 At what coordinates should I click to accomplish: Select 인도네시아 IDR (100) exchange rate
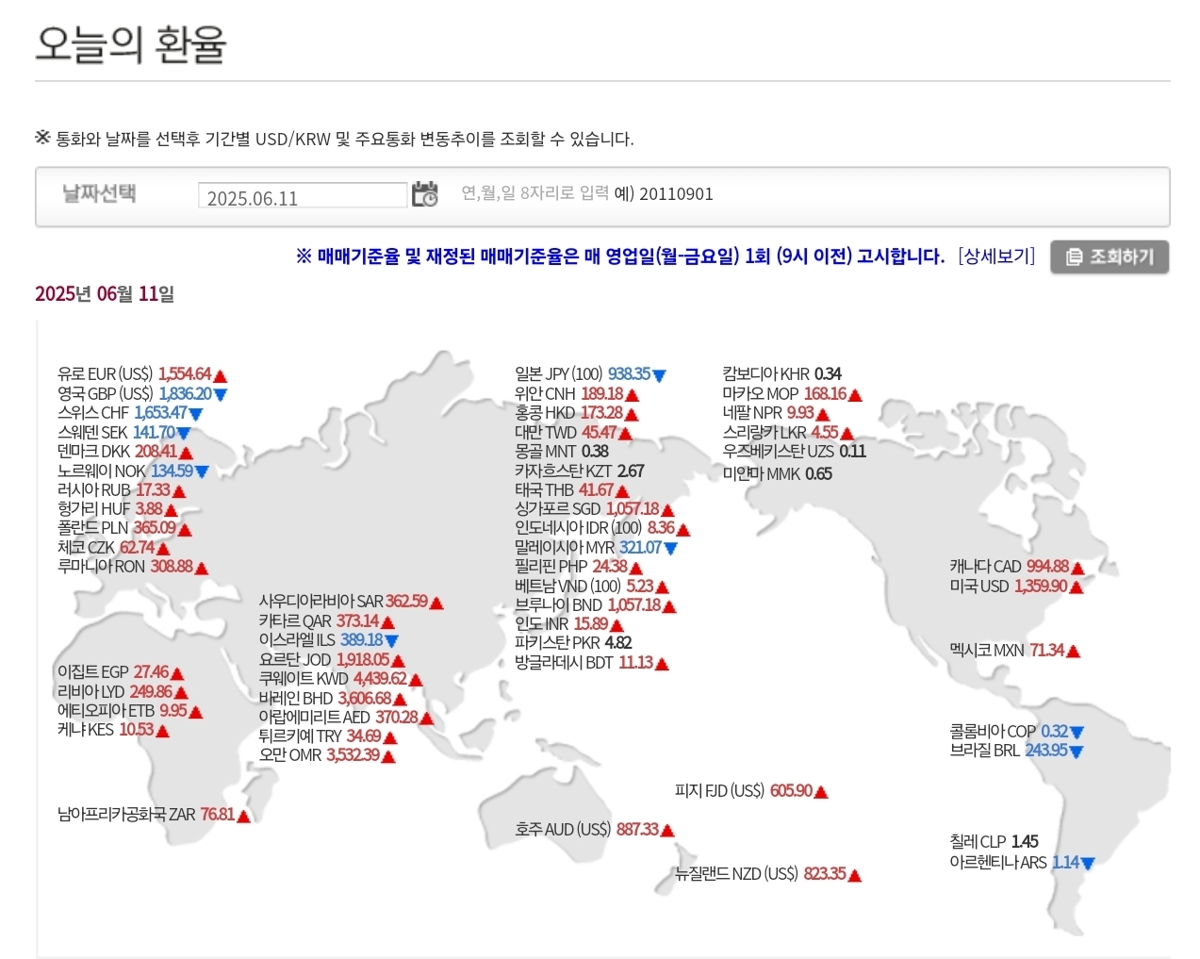602,528
